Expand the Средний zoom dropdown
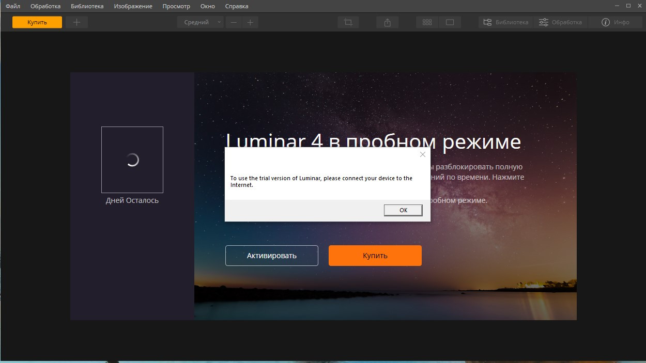 click(201, 22)
